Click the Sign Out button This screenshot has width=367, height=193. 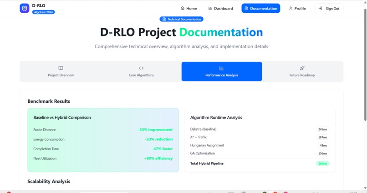[x=329, y=9]
